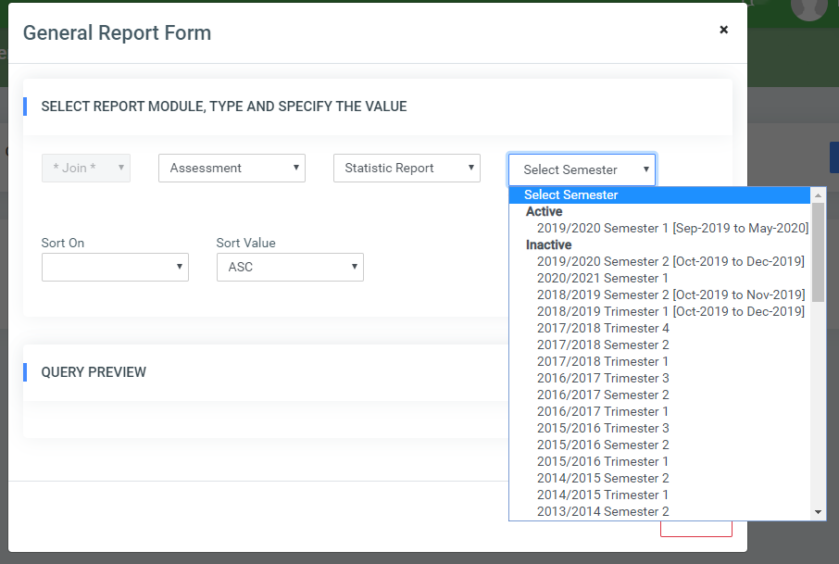
Task: Pick 2017/2018 Trimester 4 from list
Action: pyautogui.click(x=603, y=328)
